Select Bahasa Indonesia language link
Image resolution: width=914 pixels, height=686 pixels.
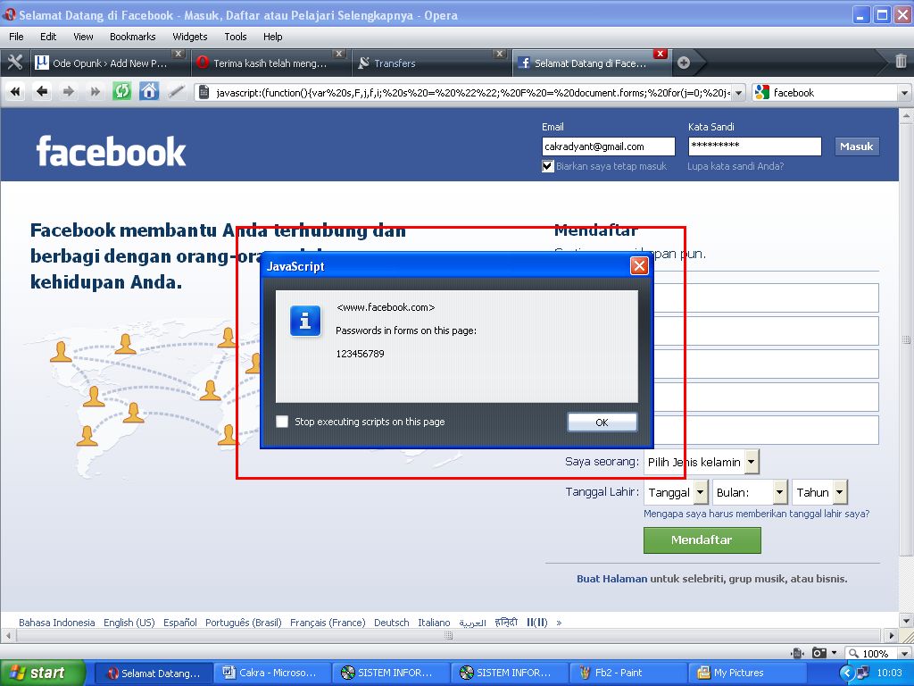pyautogui.click(x=56, y=623)
